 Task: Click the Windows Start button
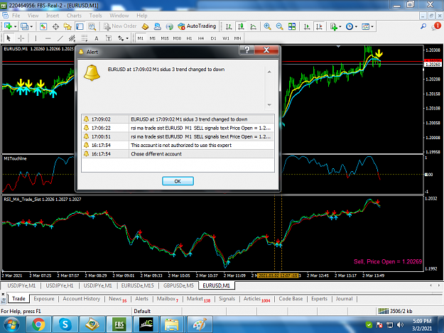tap(11, 324)
